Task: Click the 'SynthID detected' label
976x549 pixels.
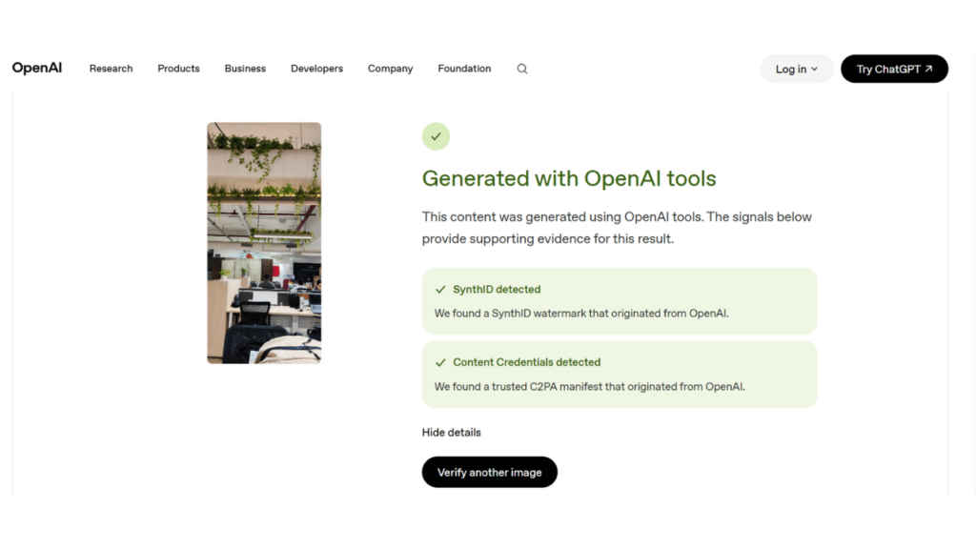Action: (x=497, y=290)
